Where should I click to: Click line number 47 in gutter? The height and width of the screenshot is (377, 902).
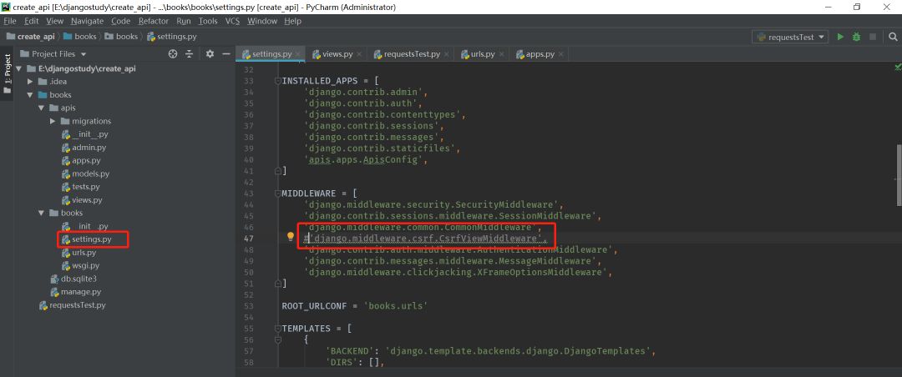tap(249, 239)
